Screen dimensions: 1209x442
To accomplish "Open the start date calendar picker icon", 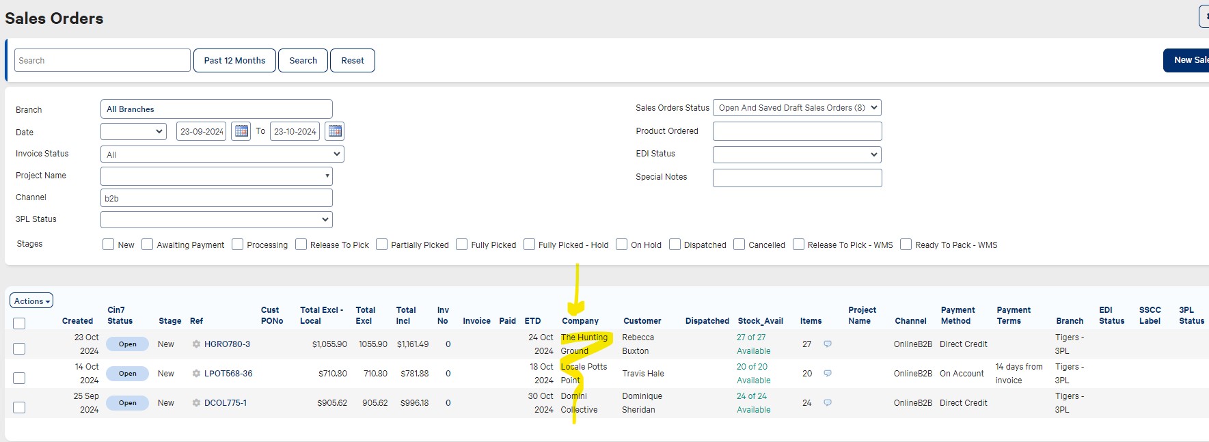I will tap(241, 131).
